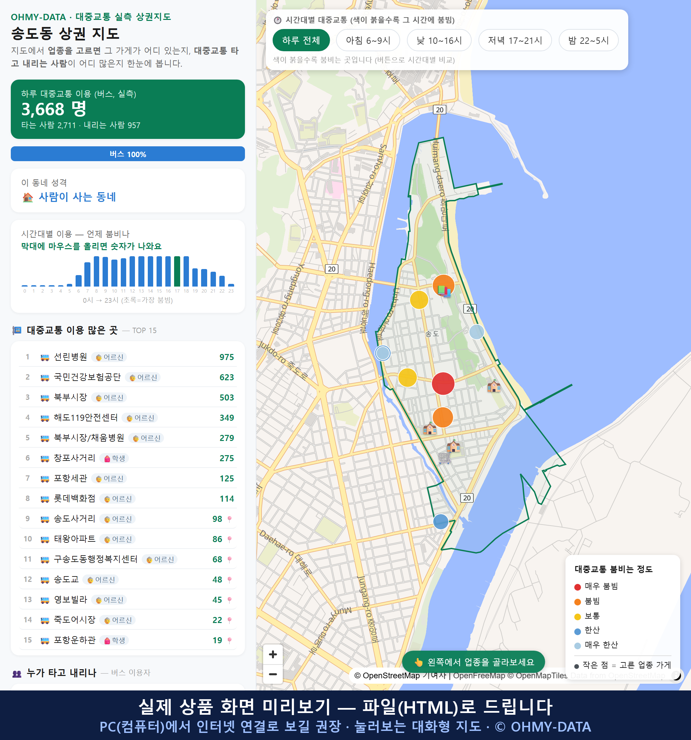Click the bus icon beside 국민건강보험공단
This screenshot has height=740, width=691.
(45, 378)
